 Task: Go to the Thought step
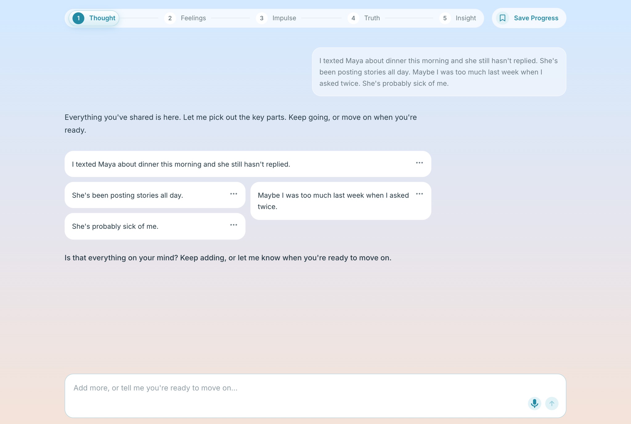click(94, 18)
